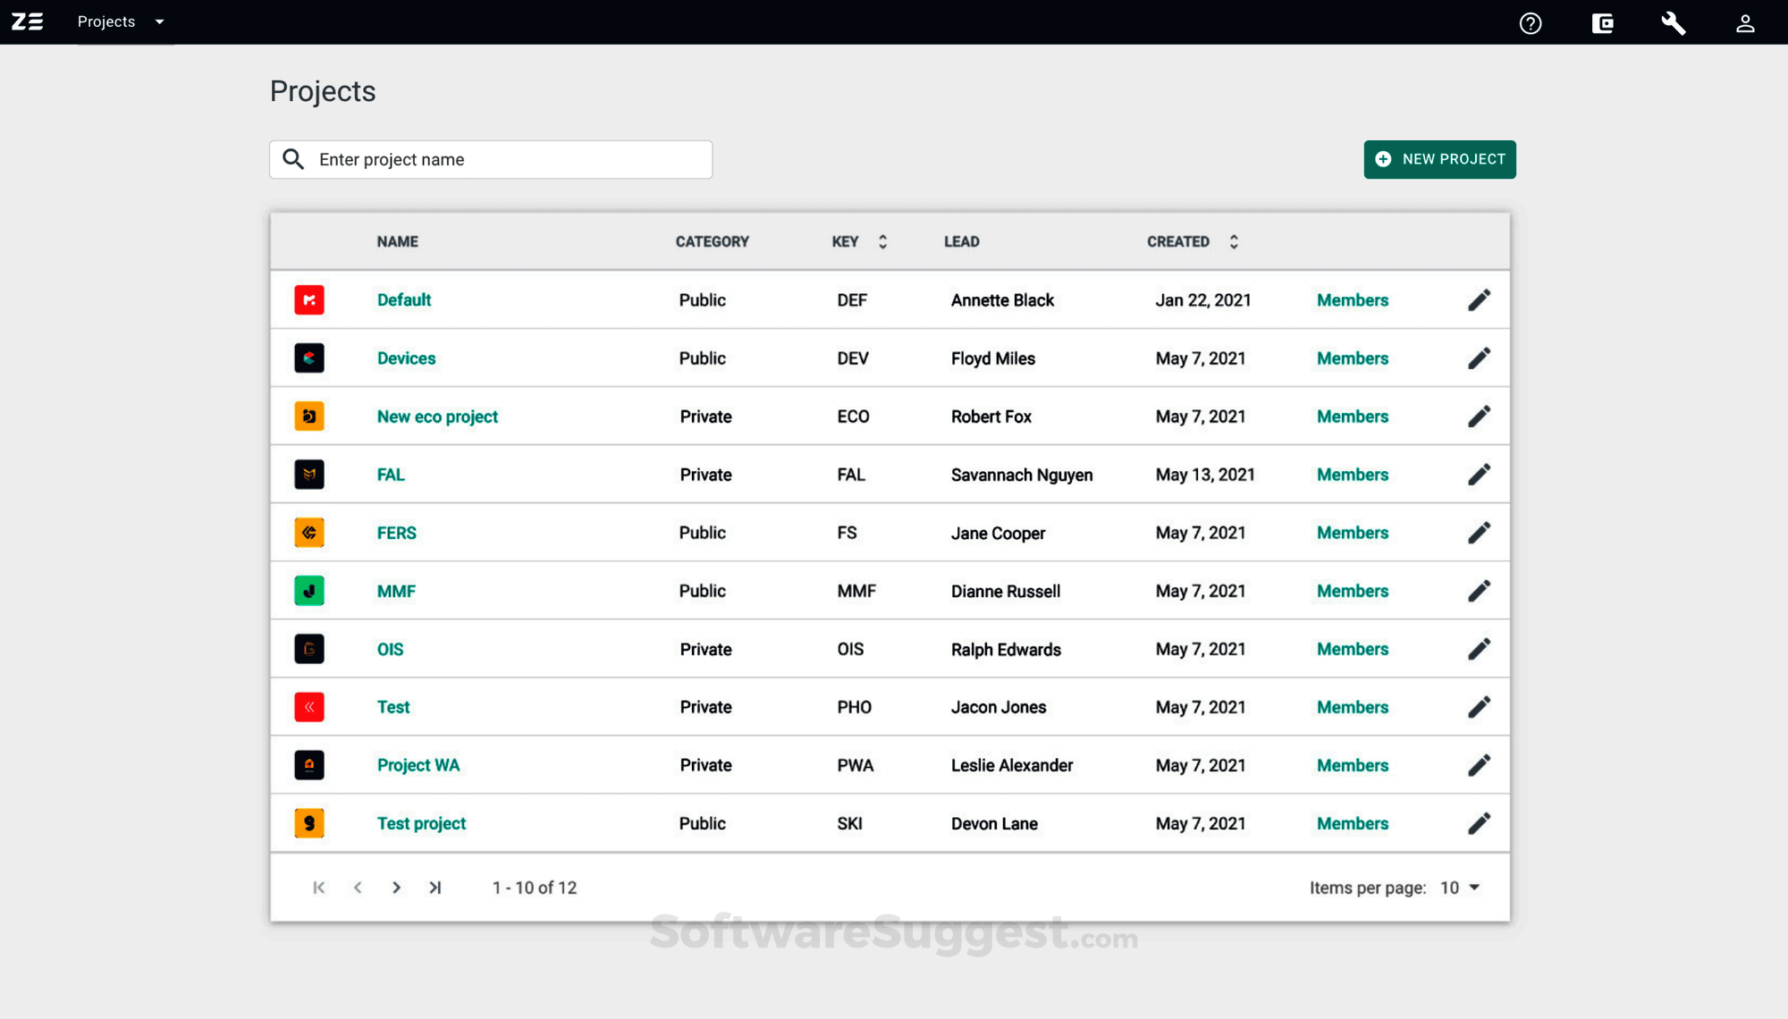Sort projects by Key column
Viewport: 1788px width, 1019px height.
(x=882, y=242)
